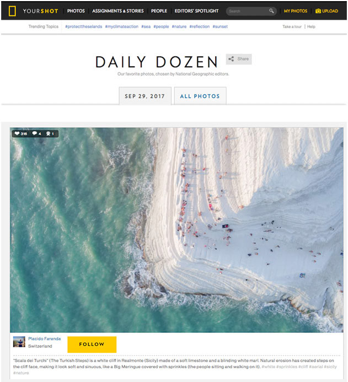Viewport: 348px width, 382px height.
Task: Click the award ribbon icon on photo
Action: pyautogui.click(x=48, y=133)
